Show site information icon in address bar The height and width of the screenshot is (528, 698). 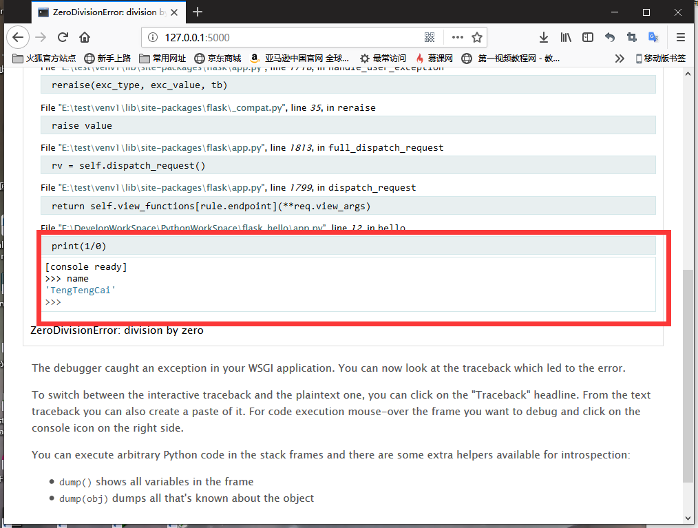click(153, 37)
